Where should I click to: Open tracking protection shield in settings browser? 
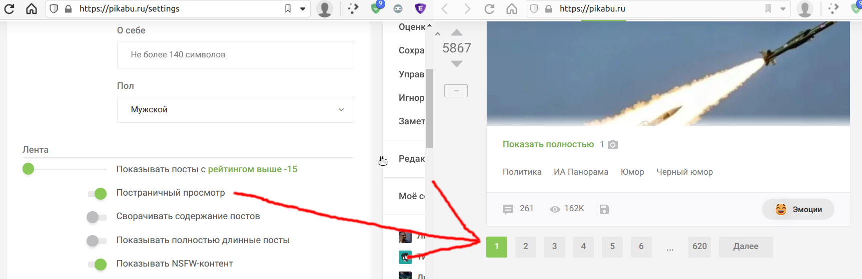point(54,8)
